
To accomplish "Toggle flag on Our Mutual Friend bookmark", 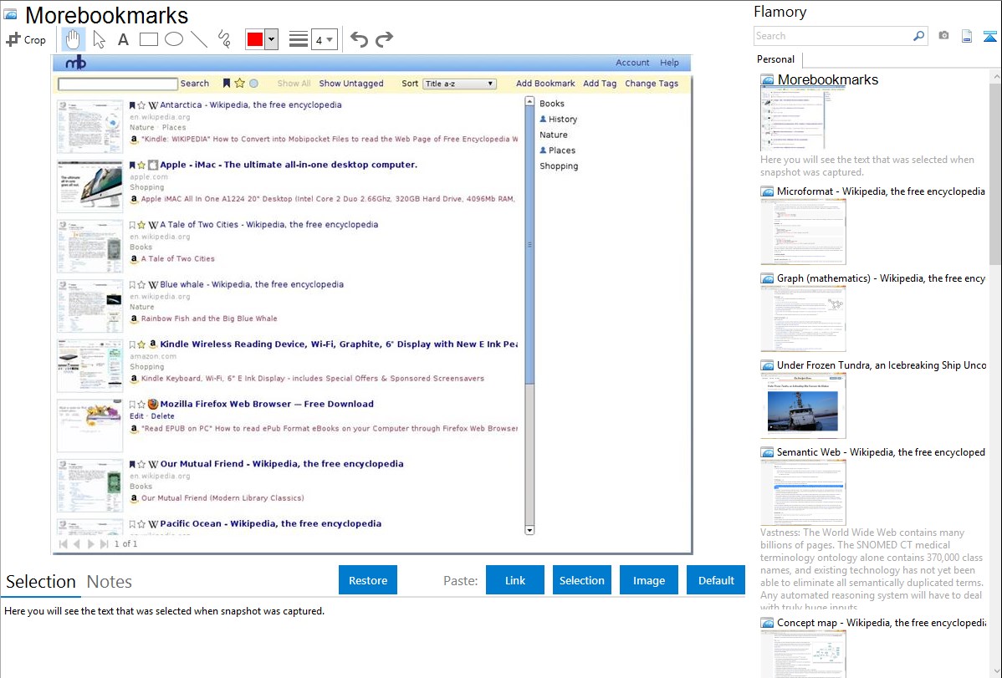I will [132, 465].
